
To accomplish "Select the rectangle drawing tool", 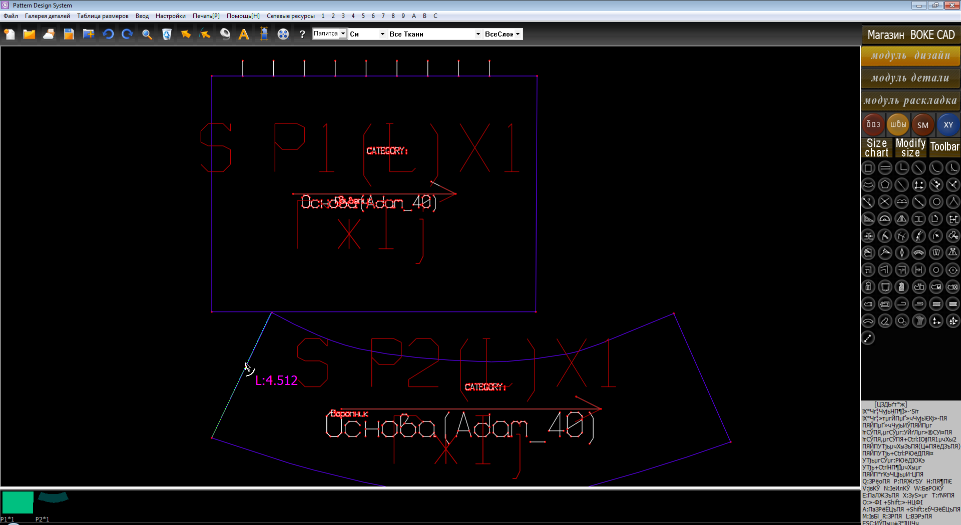I will click(868, 168).
